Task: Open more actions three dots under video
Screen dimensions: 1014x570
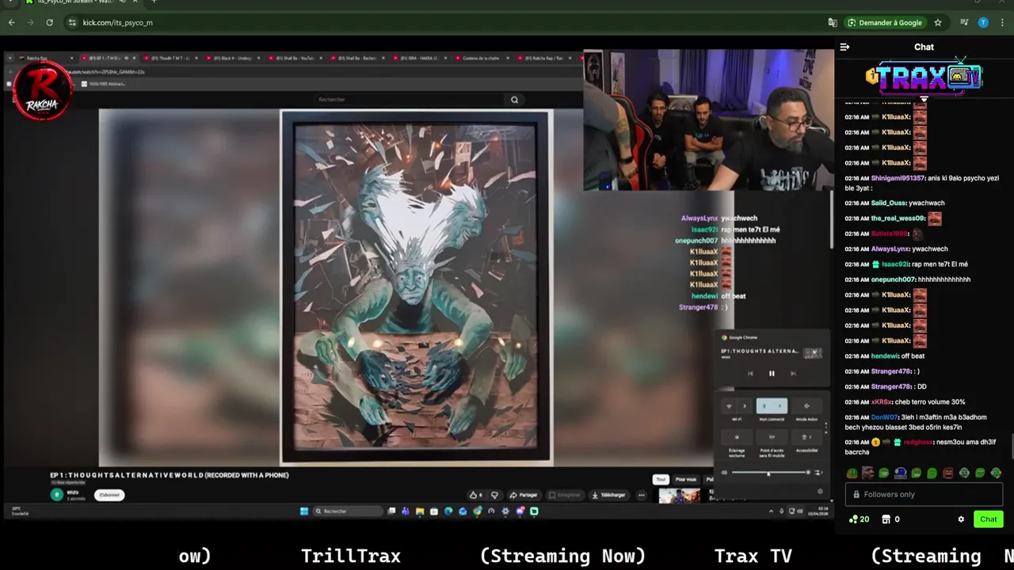Action: click(642, 495)
